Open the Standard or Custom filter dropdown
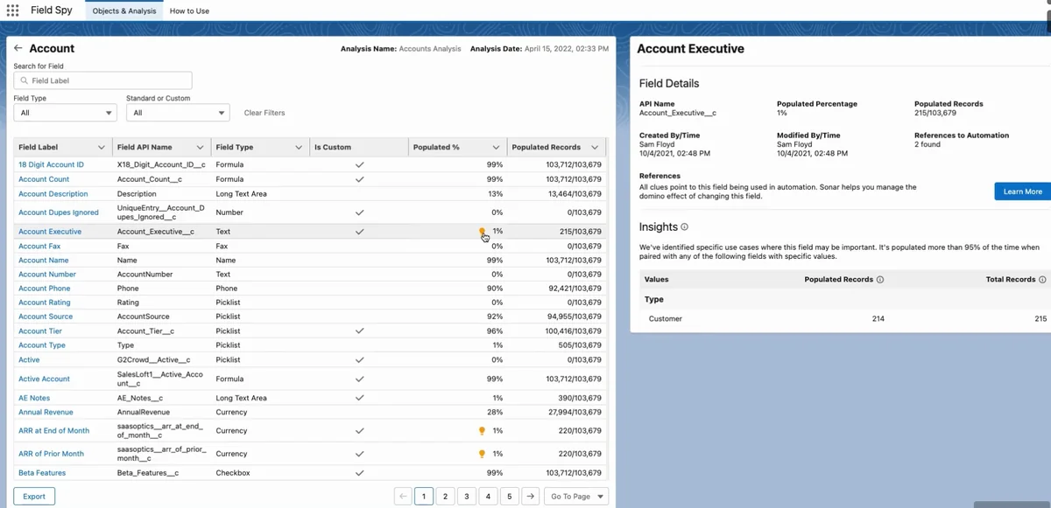The height and width of the screenshot is (508, 1051). (178, 113)
